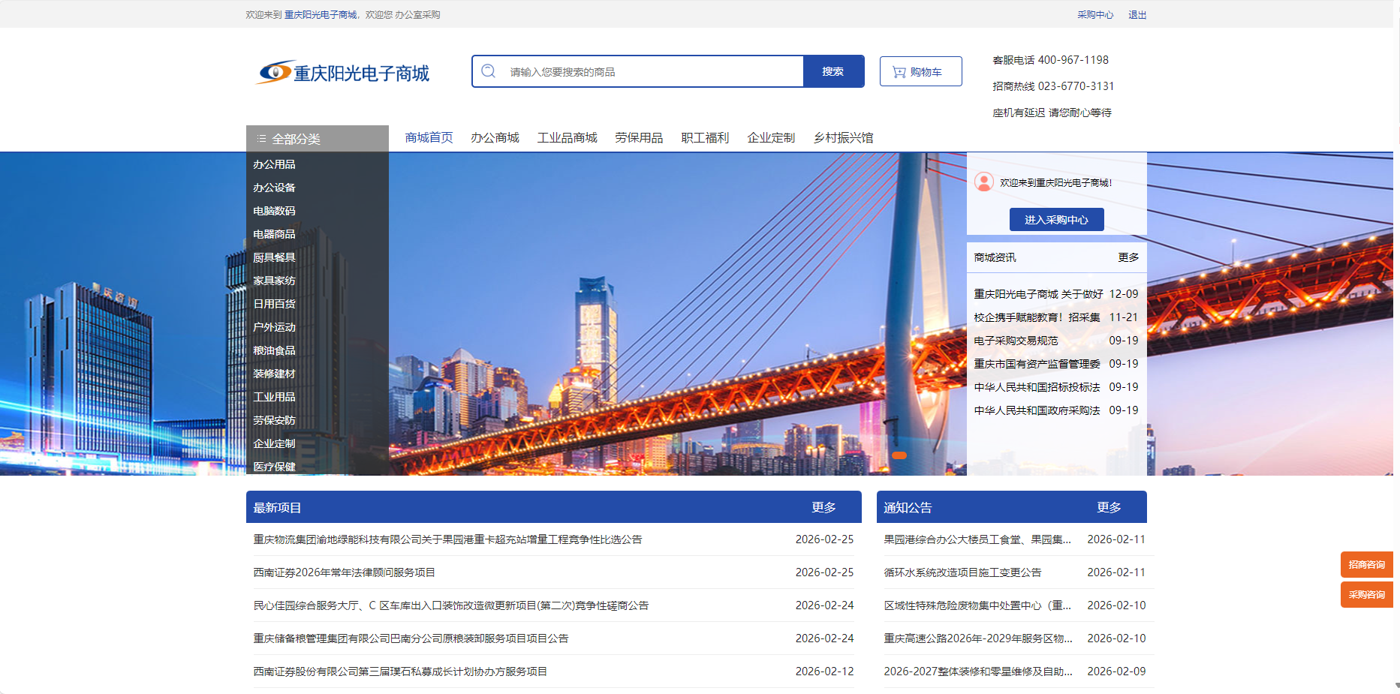Click the 进入采购中心 button
This screenshot has height=694, width=1400.
1056,219
